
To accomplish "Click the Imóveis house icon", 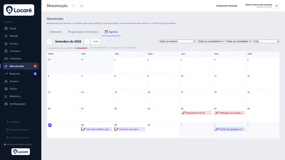I will pos(6,44).
